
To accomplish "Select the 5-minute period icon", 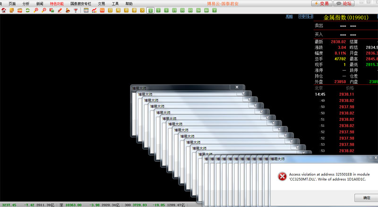I will (166, 10).
